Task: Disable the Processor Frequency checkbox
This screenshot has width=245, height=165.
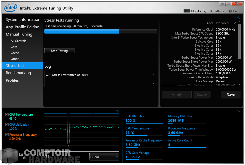Action: coord(7,135)
